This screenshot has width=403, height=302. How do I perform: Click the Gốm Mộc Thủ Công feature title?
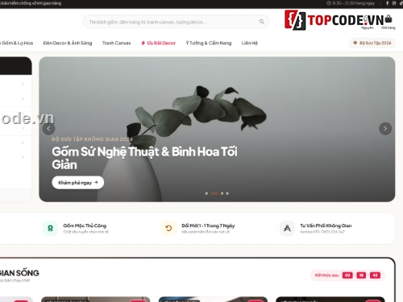pyautogui.click(x=85, y=225)
